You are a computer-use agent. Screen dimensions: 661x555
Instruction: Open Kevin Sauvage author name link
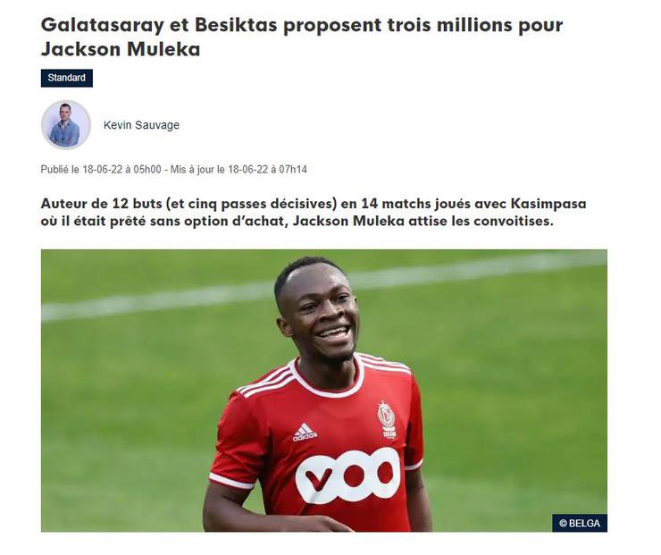141,125
